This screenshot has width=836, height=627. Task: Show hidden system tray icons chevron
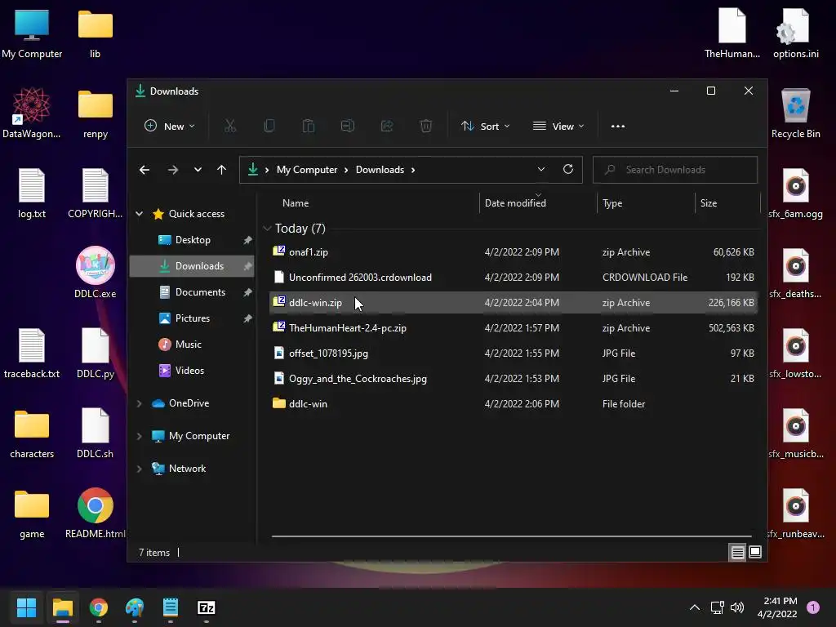[x=695, y=607]
